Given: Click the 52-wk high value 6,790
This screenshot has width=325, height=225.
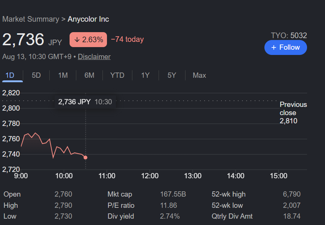Looking at the screenshot, I should (292, 194).
